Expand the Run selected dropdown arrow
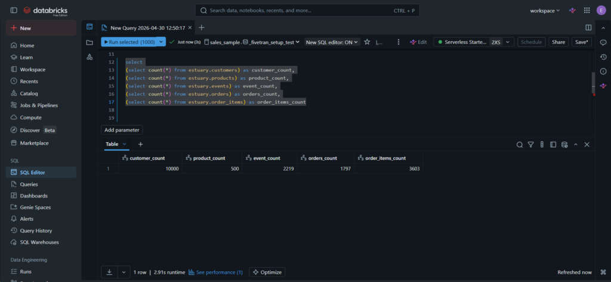The width and height of the screenshot is (611, 282). [161, 42]
